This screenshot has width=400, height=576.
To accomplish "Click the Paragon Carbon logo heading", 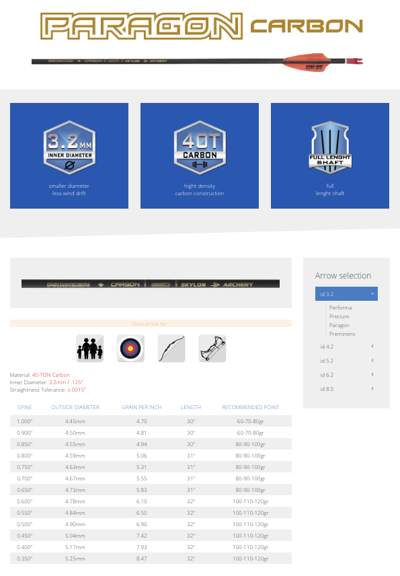I will point(202,26).
